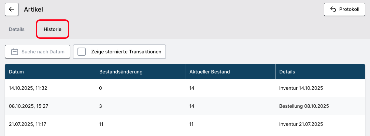Click the calendar icon in date search

point(14,52)
